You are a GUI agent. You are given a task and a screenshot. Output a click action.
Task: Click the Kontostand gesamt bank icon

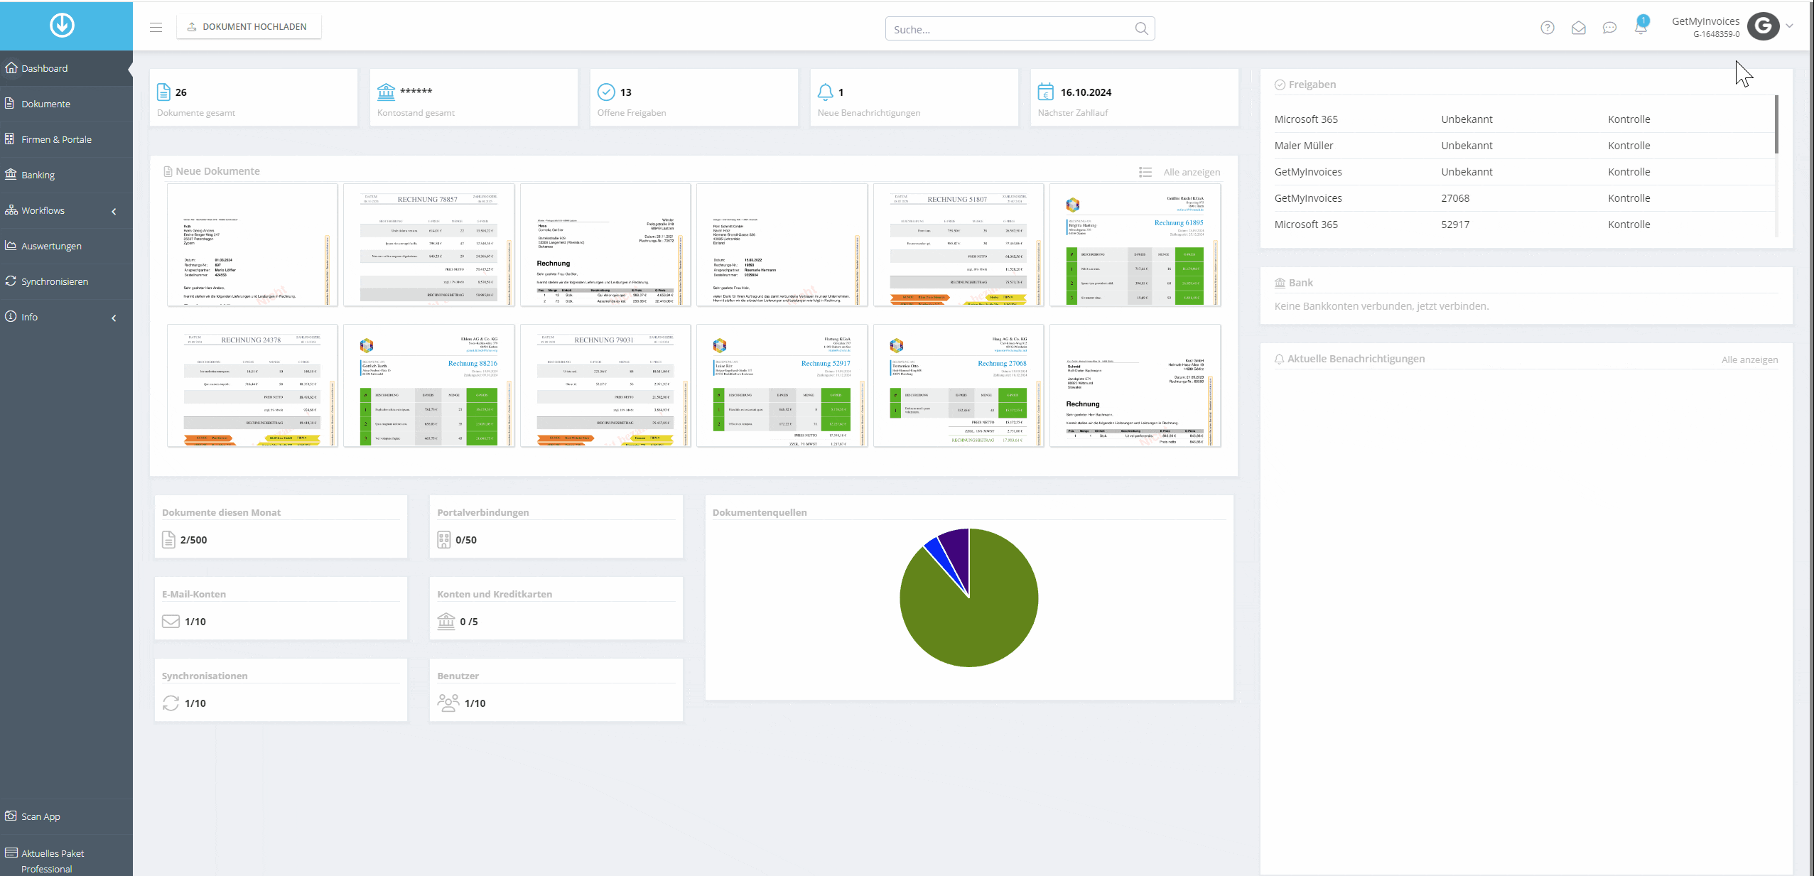pos(386,92)
